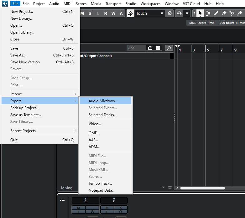Screen dimensions: 245x218
Task: Select New Project... in File menu
Action: click(40, 12)
